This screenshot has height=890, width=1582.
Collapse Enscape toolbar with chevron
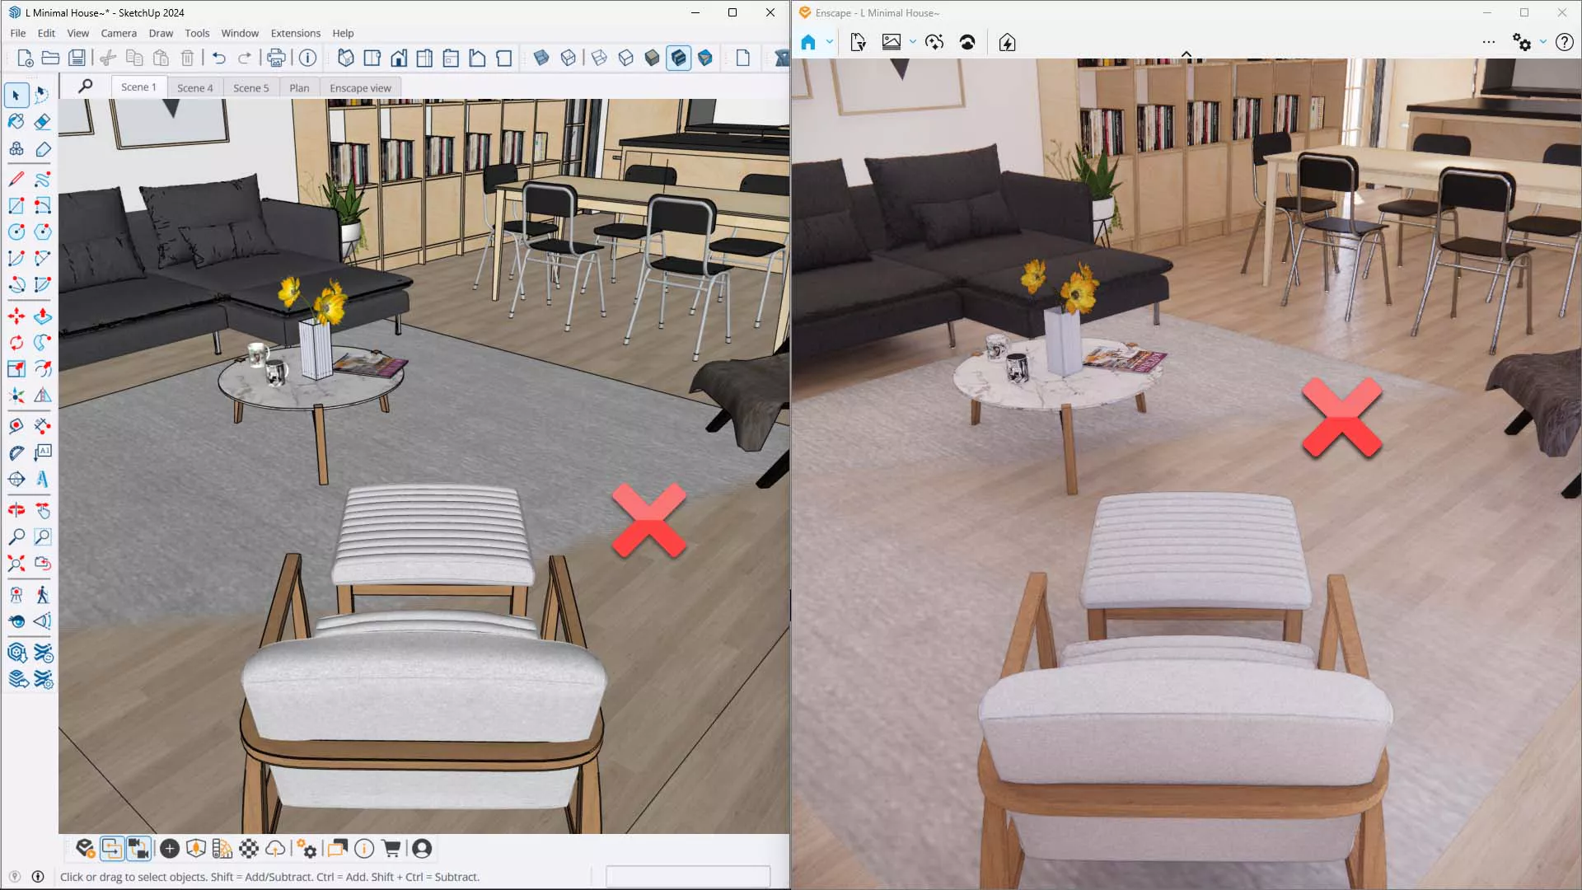(1186, 54)
